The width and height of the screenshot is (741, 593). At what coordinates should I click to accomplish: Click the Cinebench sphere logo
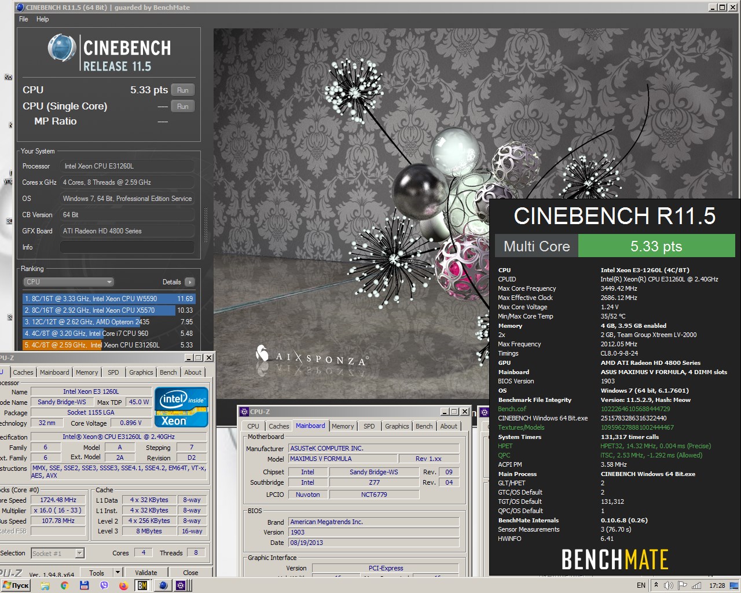point(62,48)
